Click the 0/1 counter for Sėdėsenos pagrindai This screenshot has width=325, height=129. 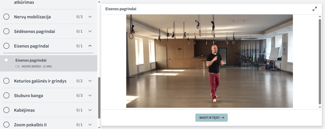pos(79,31)
